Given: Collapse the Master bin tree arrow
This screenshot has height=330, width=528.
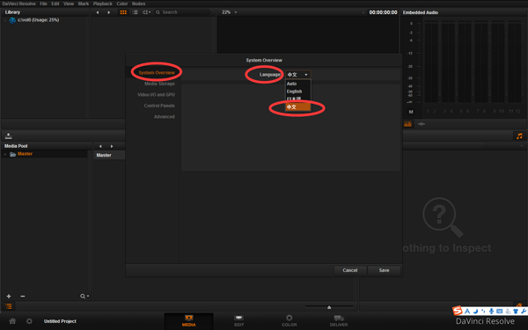Looking at the screenshot, I should 5,154.
